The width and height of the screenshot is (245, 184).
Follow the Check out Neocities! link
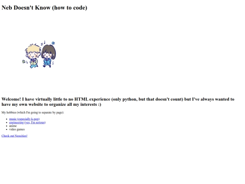pos(15,136)
